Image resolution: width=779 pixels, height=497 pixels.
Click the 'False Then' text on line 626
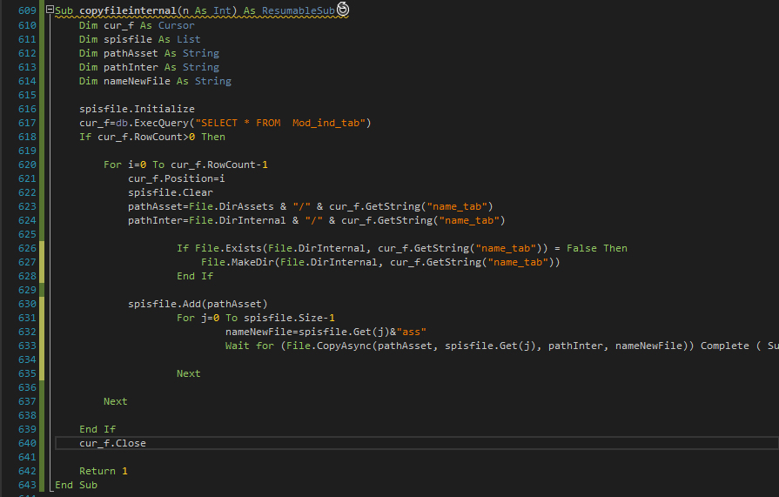click(597, 248)
